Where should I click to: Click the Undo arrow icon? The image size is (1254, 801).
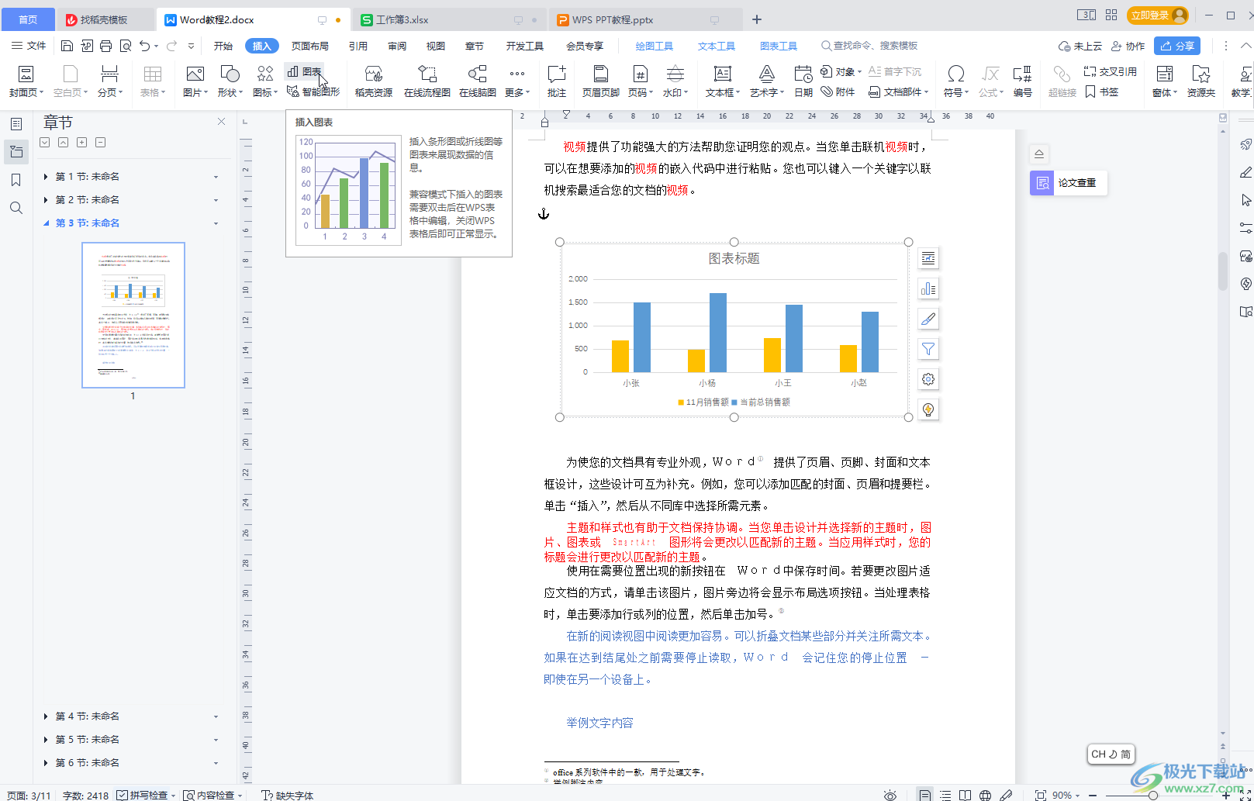click(x=145, y=46)
